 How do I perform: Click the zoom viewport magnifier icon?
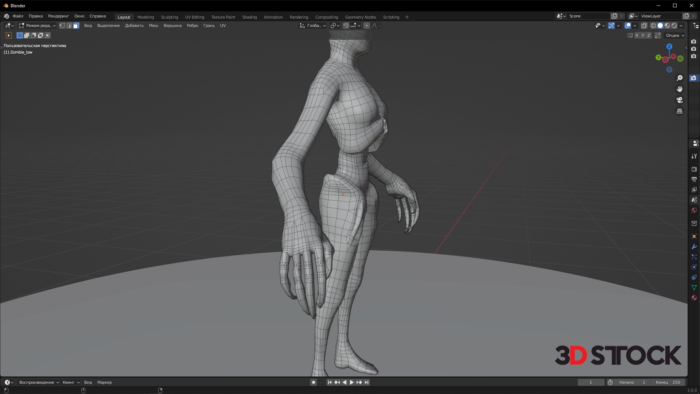(x=680, y=78)
